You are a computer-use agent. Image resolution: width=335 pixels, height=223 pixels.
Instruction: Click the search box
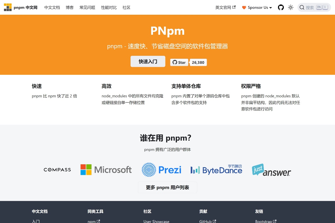314,7
